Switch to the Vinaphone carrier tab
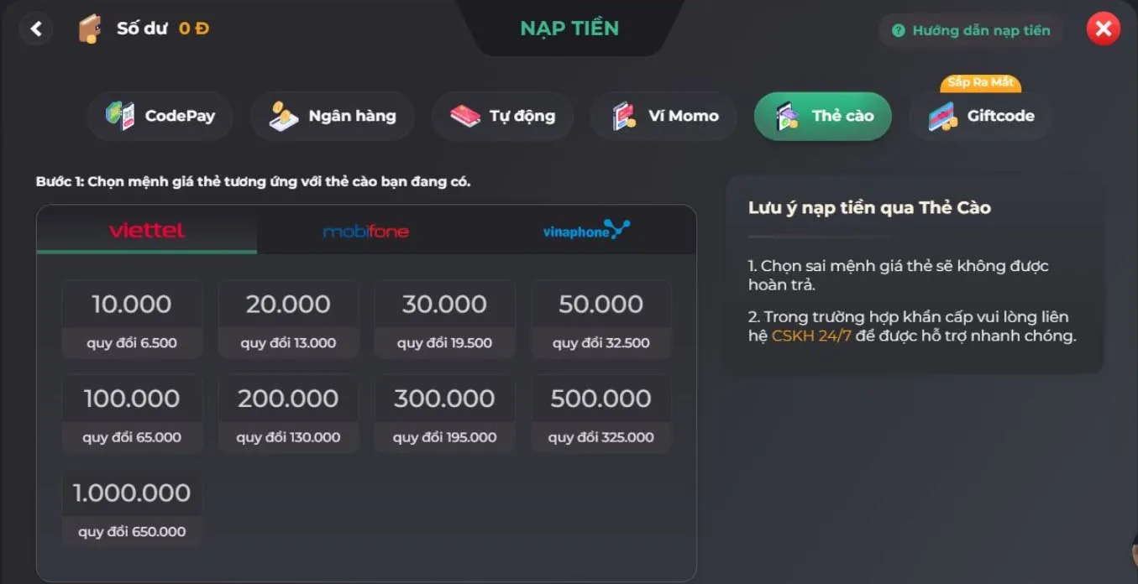1138x584 pixels. coord(586,231)
